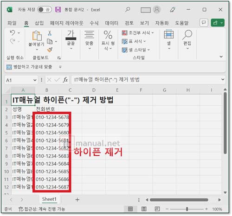Customize quick access toolbar dropdown
The image size is (232, 216).
(x=60, y=67)
